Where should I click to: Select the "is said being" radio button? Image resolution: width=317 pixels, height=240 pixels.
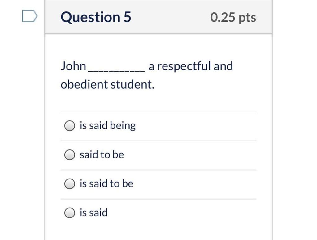[70, 126]
